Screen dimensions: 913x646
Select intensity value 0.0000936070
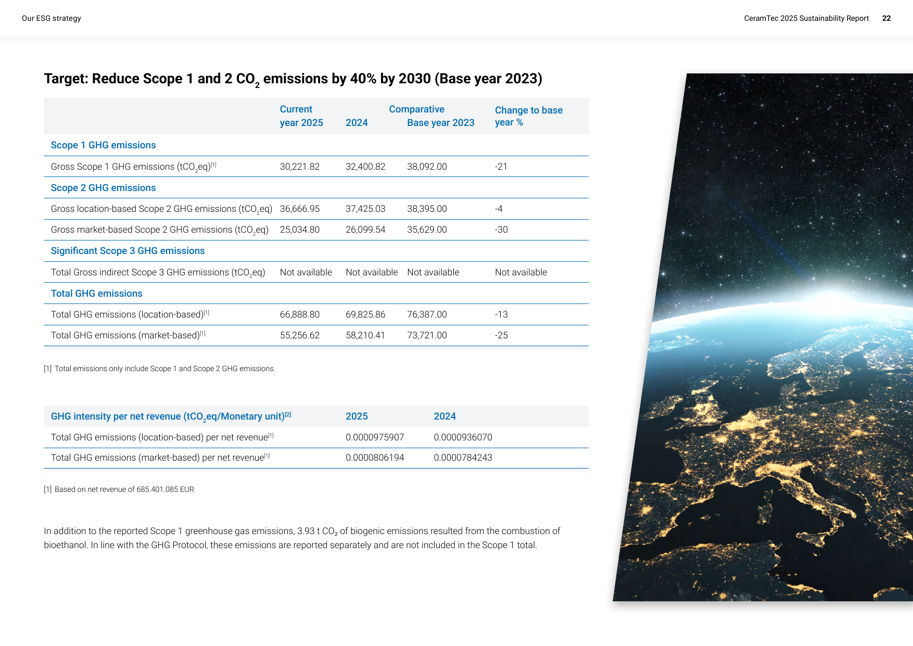(x=463, y=437)
